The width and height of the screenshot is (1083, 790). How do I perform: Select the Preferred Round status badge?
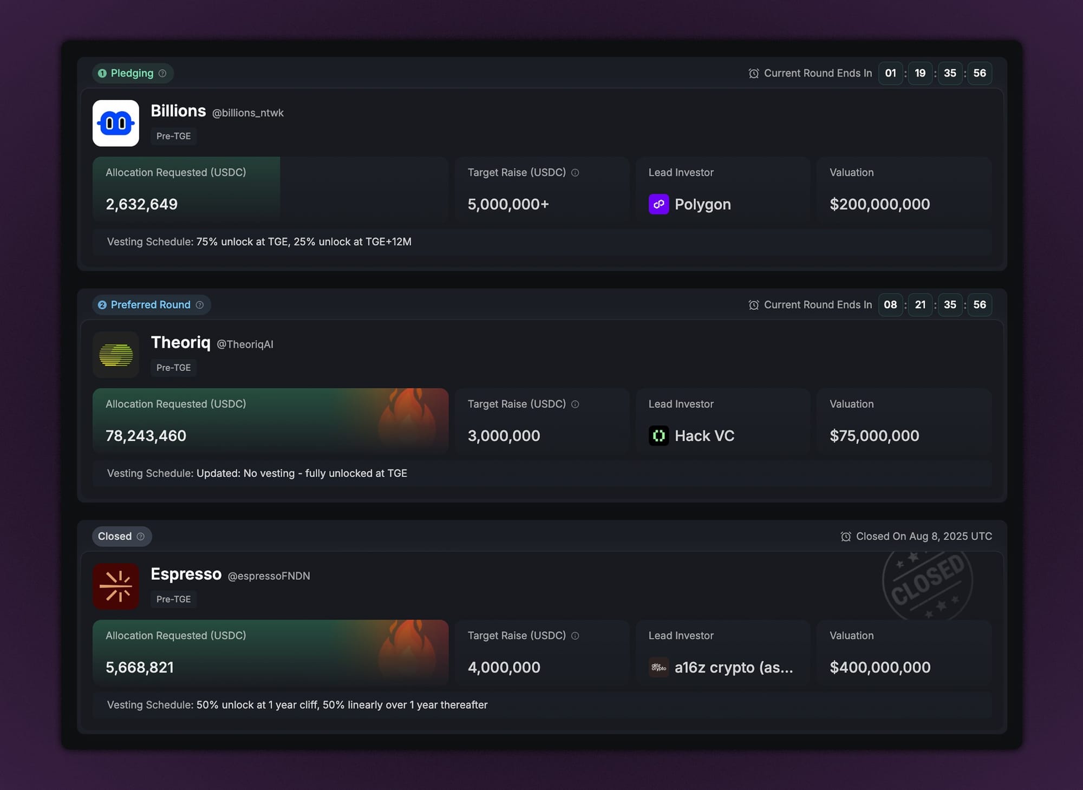pyautogui.click(x=152, y=305)
